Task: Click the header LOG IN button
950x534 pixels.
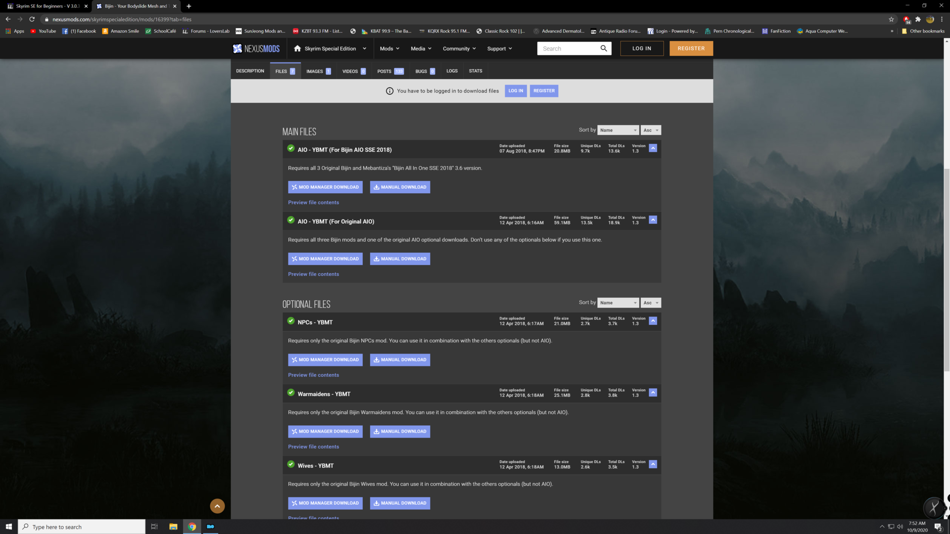Action: (642, 48)
